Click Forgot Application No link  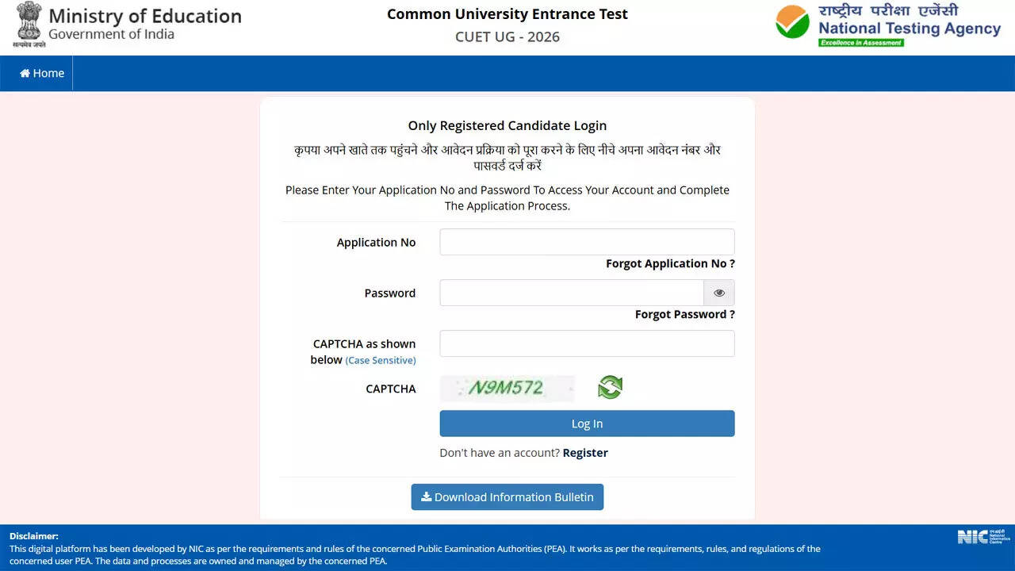(x=670, y=263)
